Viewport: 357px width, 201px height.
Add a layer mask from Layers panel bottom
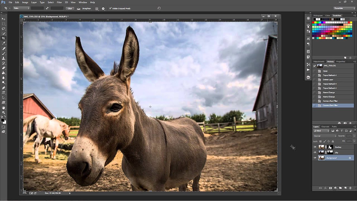click(x=331, y=188)
